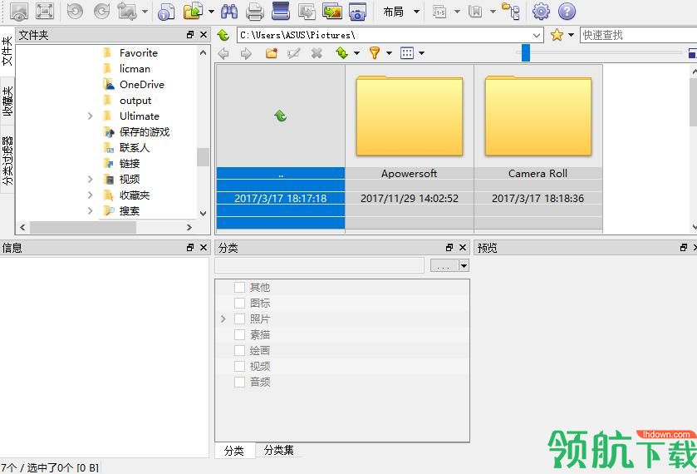Start the slideshow tool
The height and width of the screenshot is (474, 697).
pyautogui.click(x=332, y=12)
